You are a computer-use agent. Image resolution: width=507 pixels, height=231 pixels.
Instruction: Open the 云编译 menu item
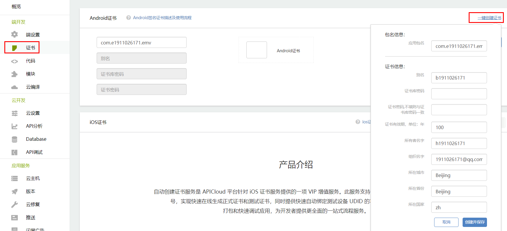coord(33,87)
